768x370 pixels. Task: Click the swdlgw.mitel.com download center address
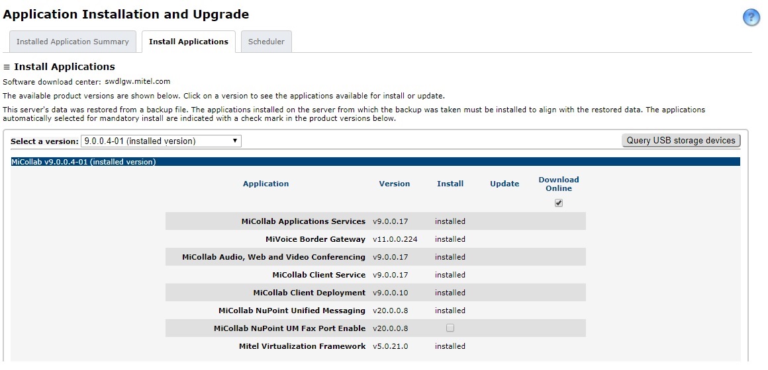point(138,82)
